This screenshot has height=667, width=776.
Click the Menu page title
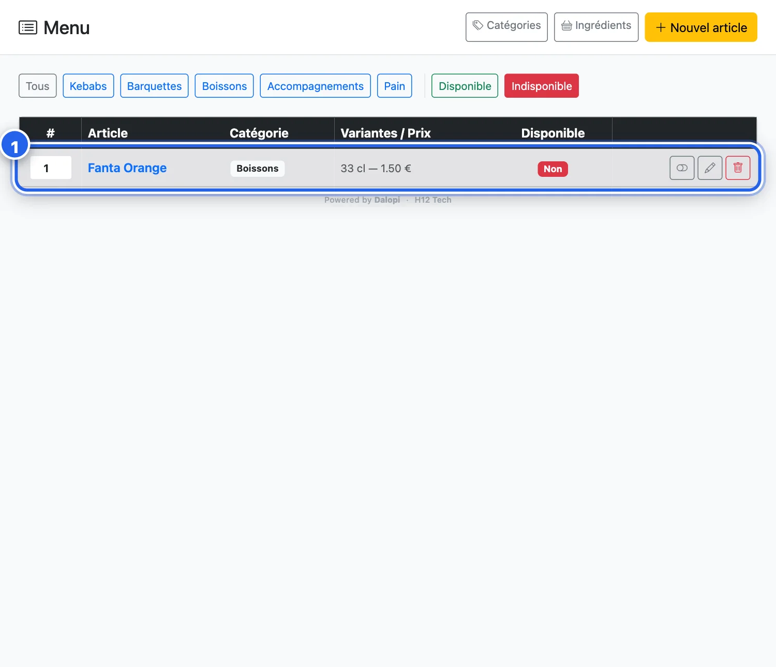tap(67, 28)
